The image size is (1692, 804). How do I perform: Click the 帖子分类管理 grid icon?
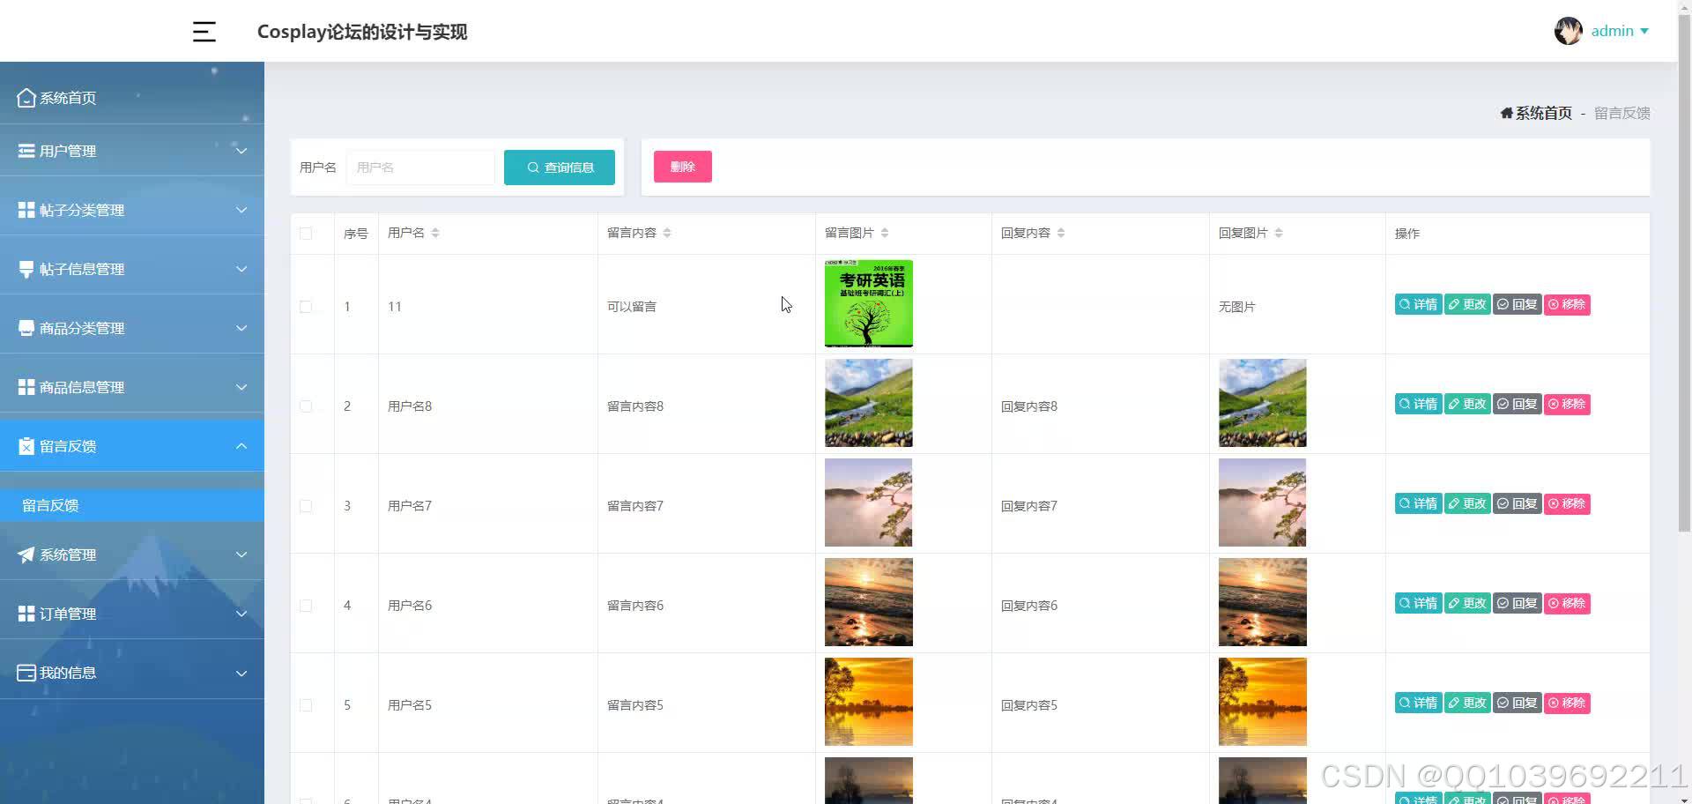coord(26,210)
